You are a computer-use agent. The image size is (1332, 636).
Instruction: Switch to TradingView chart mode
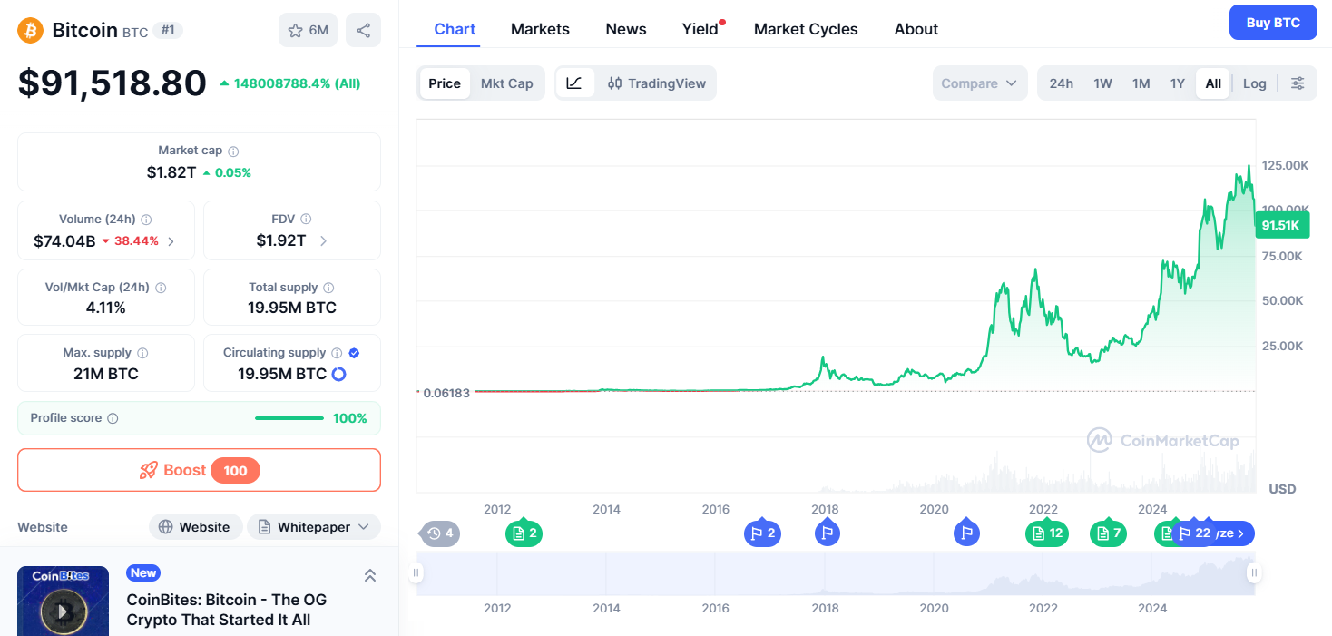click(x=656, y=83)
